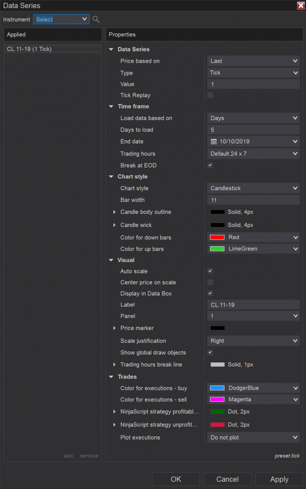Click the Red color swatch for down bars
Viewport: 306px width, 489px height.
pos(217,238)
